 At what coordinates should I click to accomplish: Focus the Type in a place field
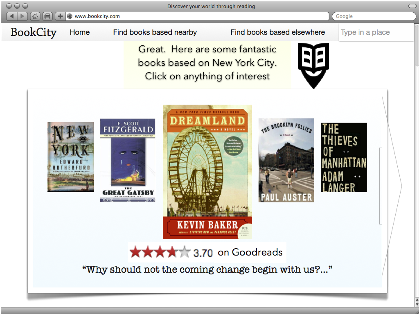376,32
